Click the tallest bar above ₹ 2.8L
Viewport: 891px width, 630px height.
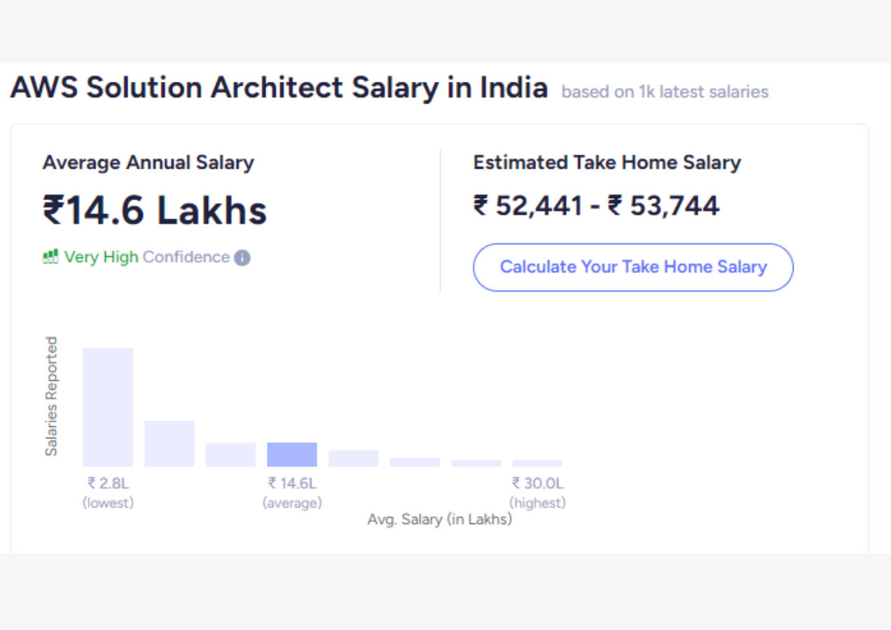coord(108,407)
